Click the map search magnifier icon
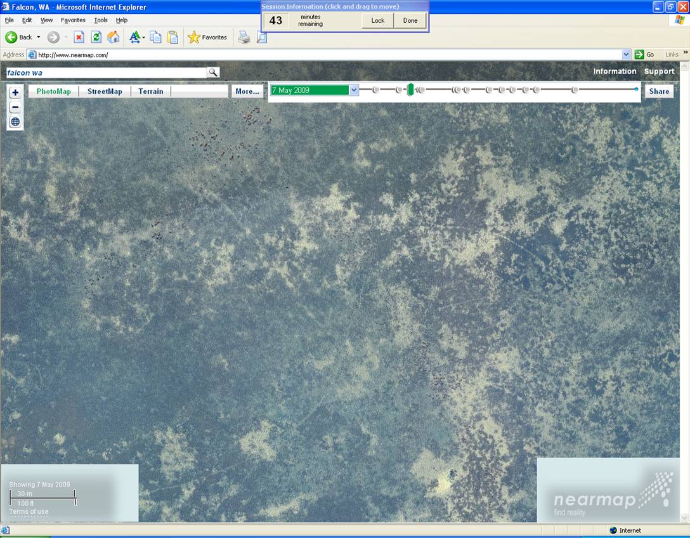Screen dimensions: 690x538 tap(212, 72)
